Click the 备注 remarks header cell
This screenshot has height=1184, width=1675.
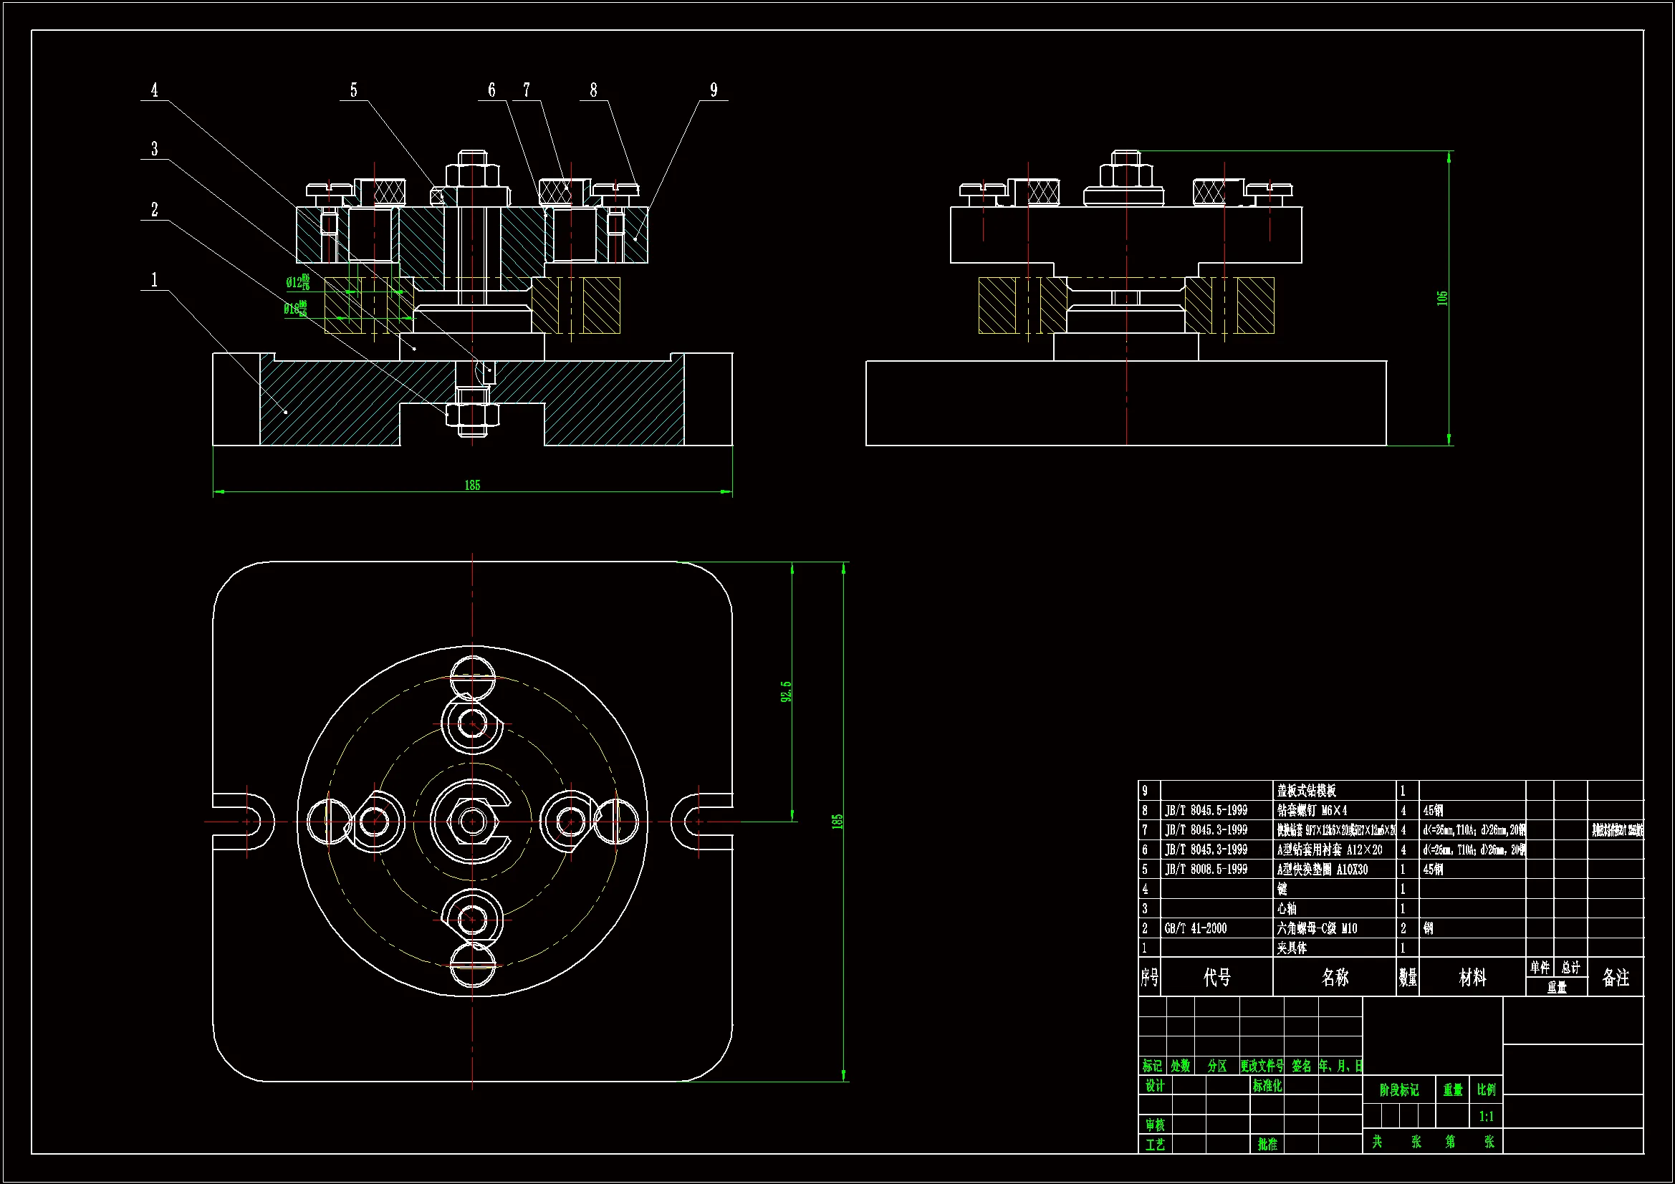point(1615,977)
